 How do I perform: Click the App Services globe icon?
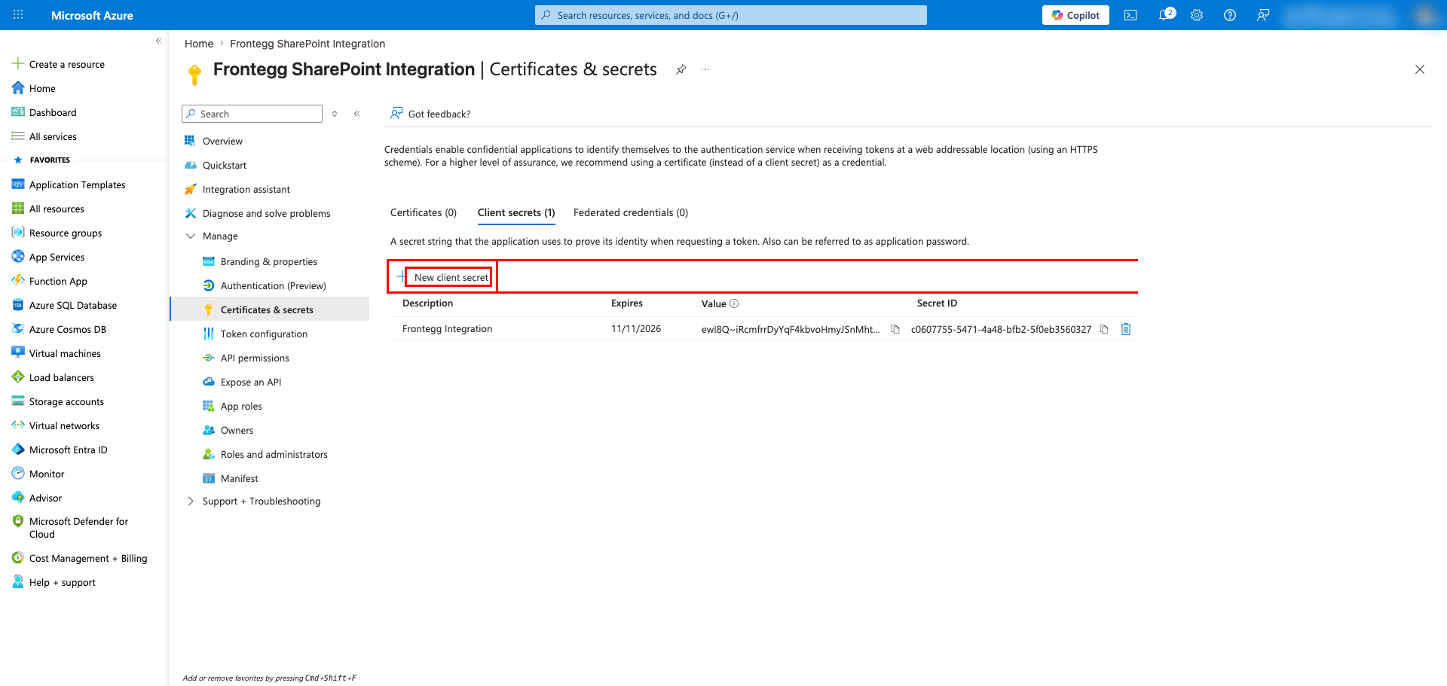pos(18,257)
